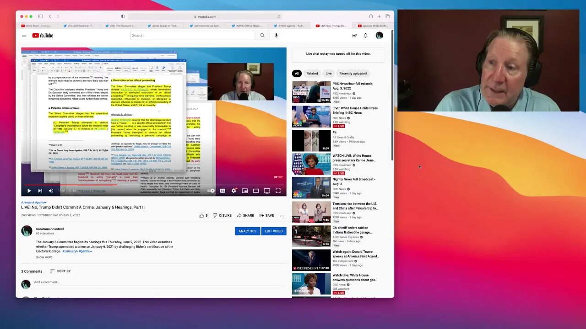Click the SAVE to playlist button
Image resolution: width=586 pixels, height=329 pixels.
pyautogui.click(x=266, y=215)
